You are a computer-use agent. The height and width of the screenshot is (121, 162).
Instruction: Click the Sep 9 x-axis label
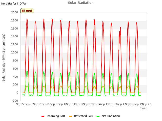(54, 104)
